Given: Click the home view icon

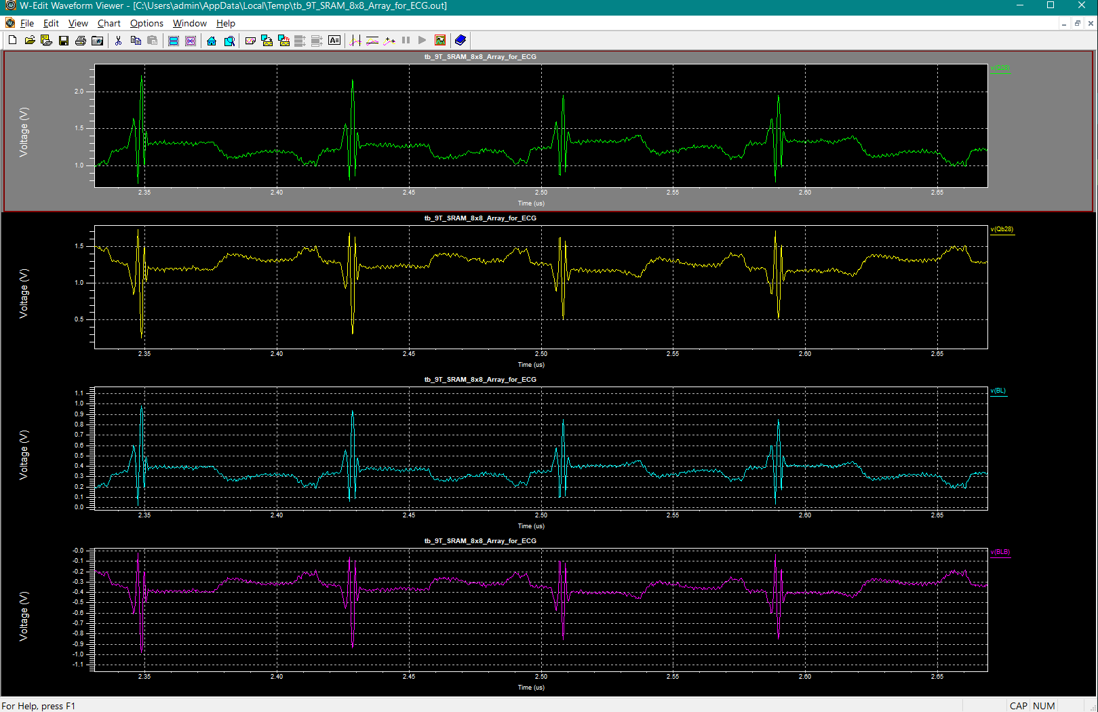Looking at the screenshot, I should point(212,41).
